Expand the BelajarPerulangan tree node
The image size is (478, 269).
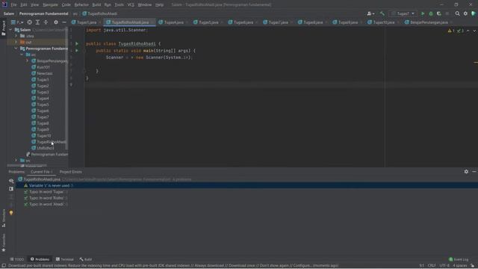pos(27,61)
